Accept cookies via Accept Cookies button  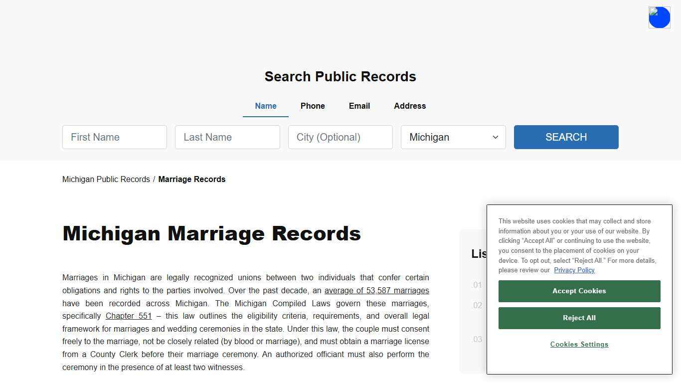click(x=579, y=291)
